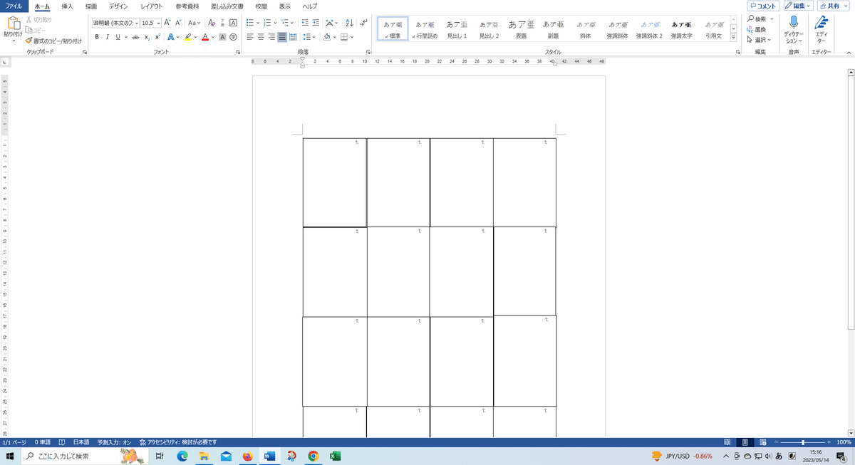Open the 参考資料 (References) tab

pos(187,6)
